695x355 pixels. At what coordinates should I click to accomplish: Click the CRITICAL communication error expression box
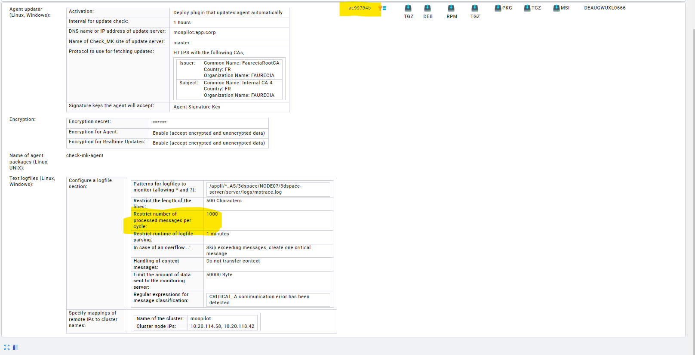(268, 300)
